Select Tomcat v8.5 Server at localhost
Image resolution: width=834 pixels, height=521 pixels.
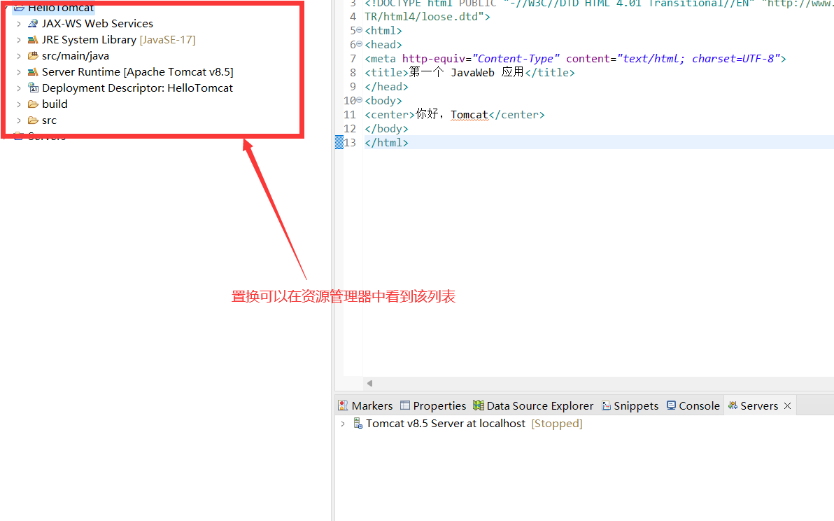tap(446, 424)
